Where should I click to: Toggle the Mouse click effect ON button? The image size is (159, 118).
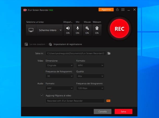click(x=87, y=30)
